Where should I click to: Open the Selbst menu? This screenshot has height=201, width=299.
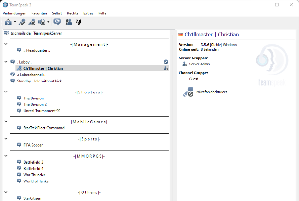pyautogui.click(x=57, y=13)
